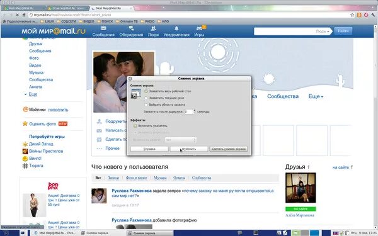Click the пополнить link

pos(58,110)
